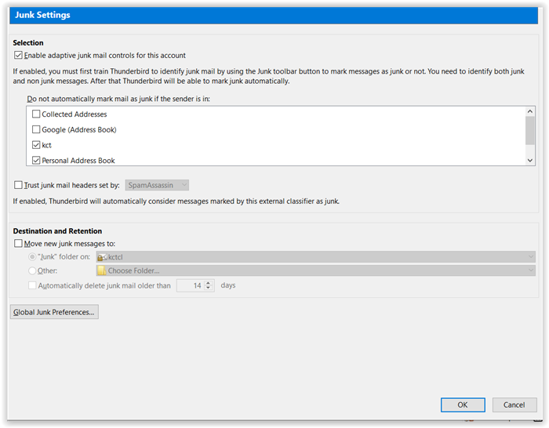Image resolution: width=549 pixels, height=428 pixels.
Task: Open the kctcl account folder dropdown
Action: pos(315,257)
